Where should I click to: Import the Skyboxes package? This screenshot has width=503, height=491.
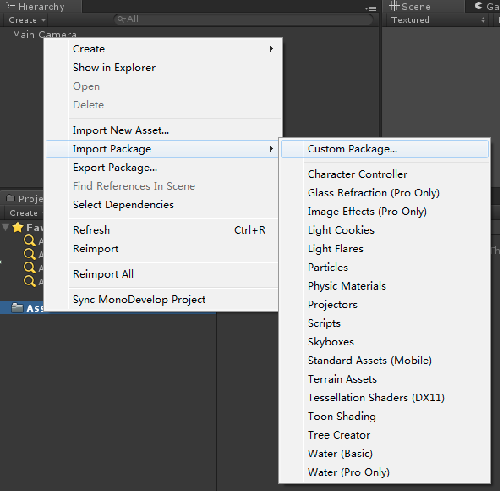point(385,342)
